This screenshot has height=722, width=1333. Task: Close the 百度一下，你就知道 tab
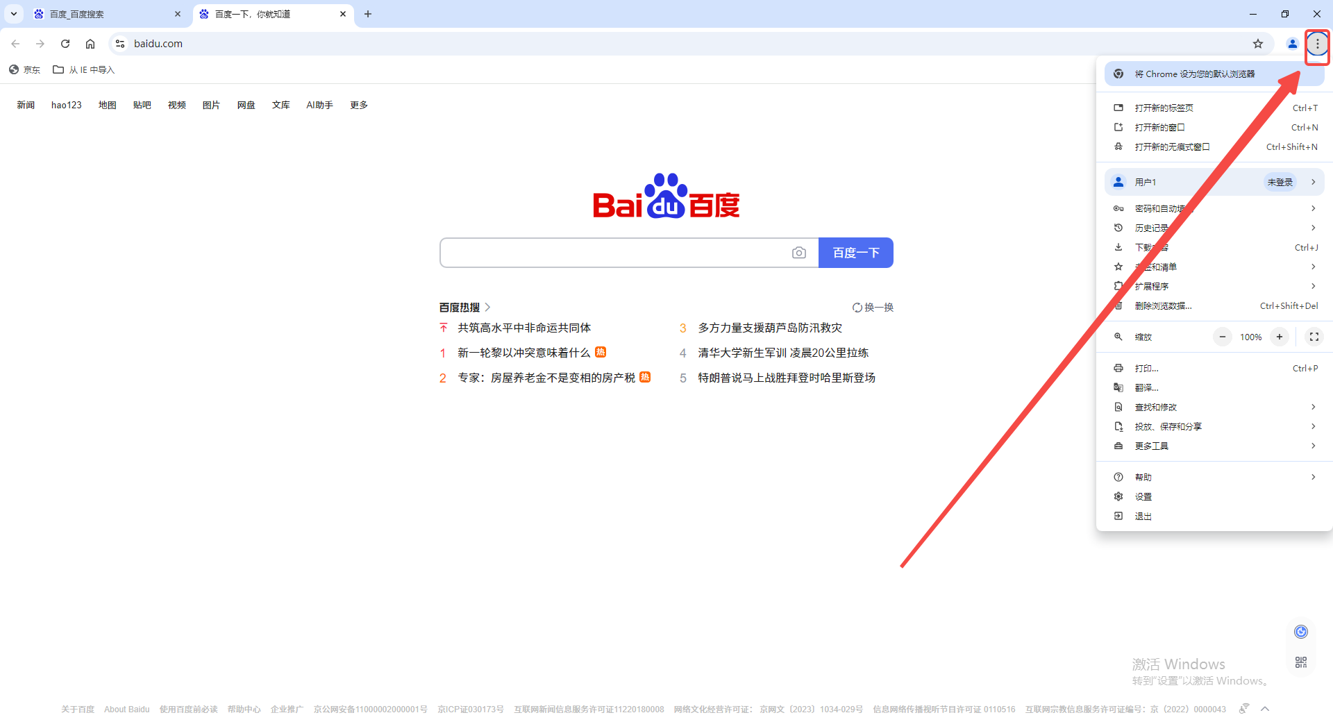343,14
